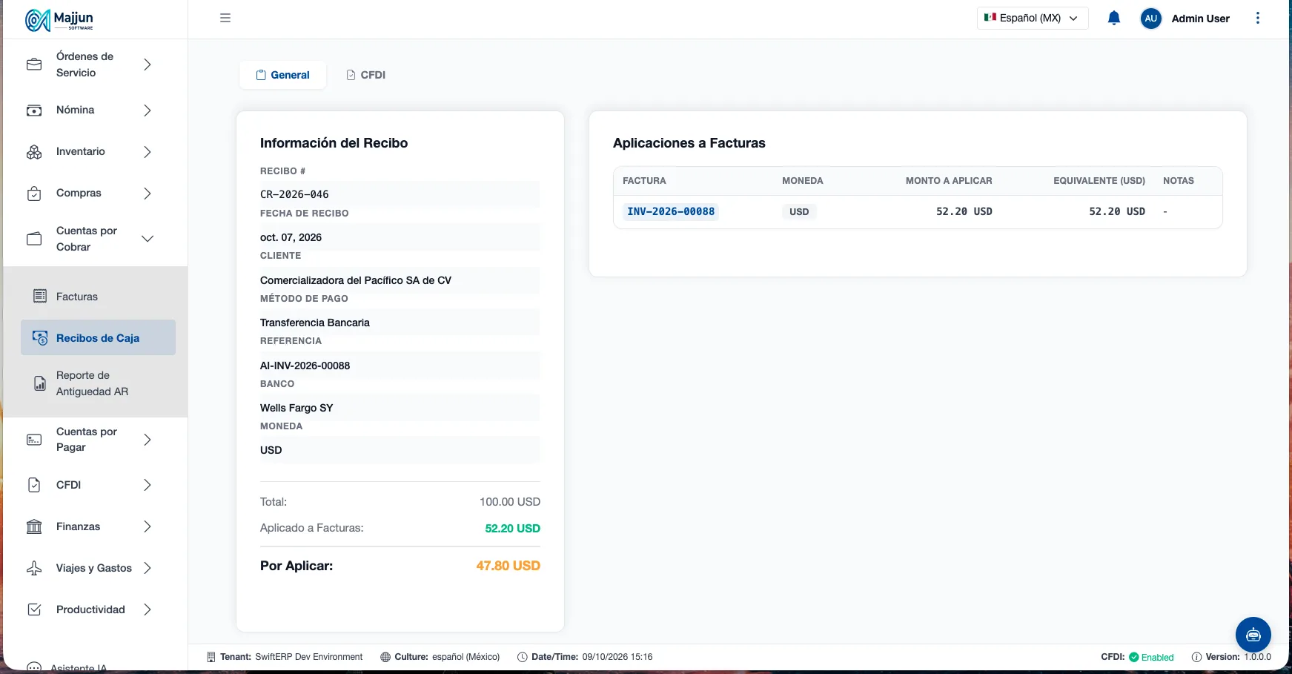Image resolution: width=1292 pixels, height=674 pixels.
Task: Expand the Compras menu chevron
Action: 148,194
